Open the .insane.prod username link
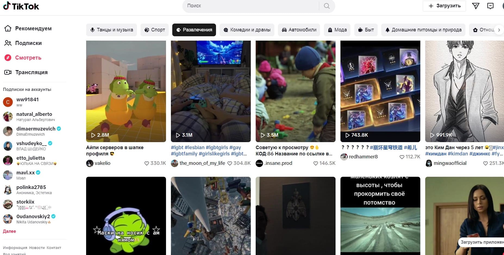The height and width of the screenshot is (255, 504). (x=278, y=163)
